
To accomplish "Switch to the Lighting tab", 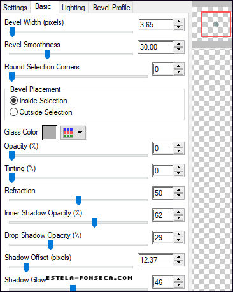I will coord(73,8).
